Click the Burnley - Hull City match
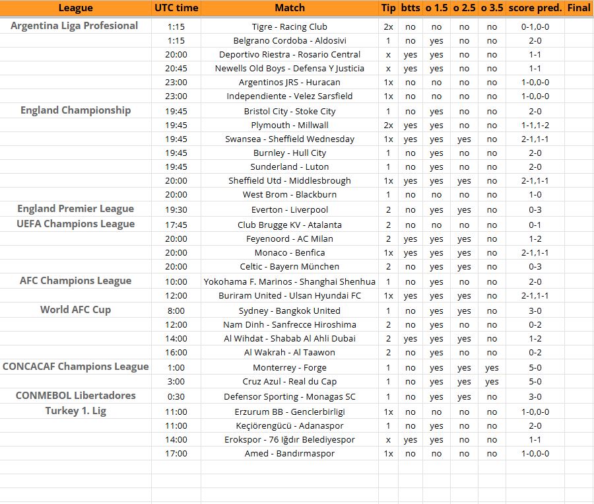Screen dimensions: 594x504 pyautogui.click(x=290, y=153)
